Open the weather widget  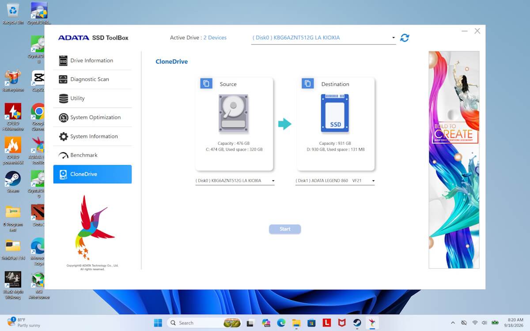[24, 323]
